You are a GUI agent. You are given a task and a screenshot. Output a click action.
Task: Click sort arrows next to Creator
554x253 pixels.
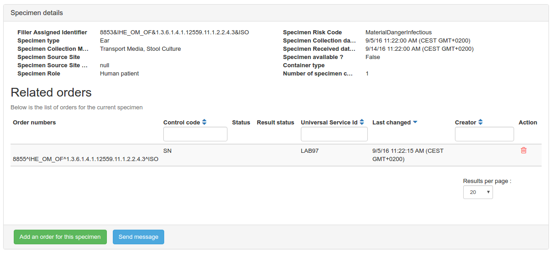click(480, 122)
